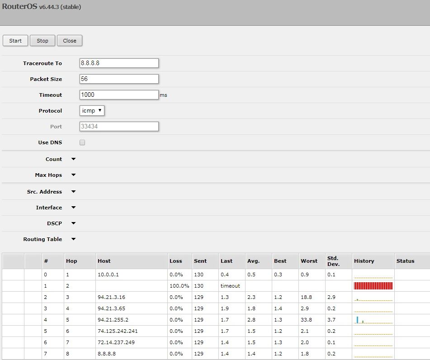This screenshot has height=360, width=430.
Task: Select host 10.0.0.1 cell
Action: pyautogui.click(x=132, y=275)
